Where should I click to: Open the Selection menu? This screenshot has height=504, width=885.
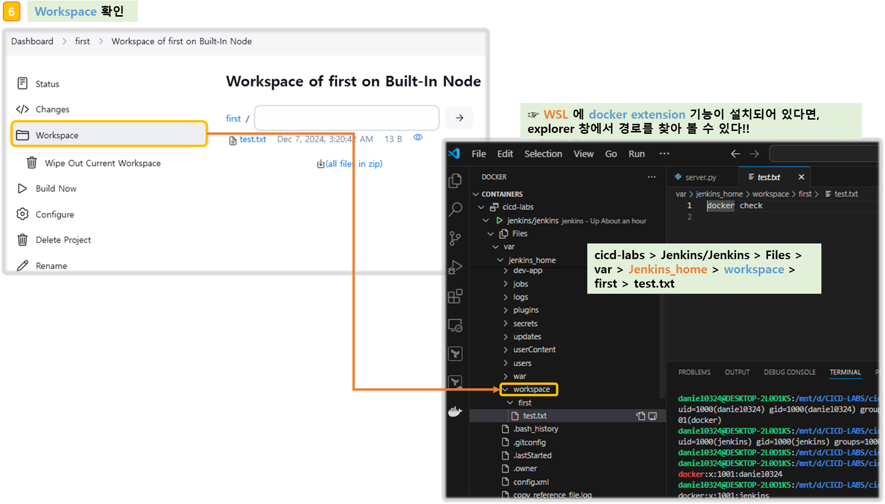click(x=543, y=154)
